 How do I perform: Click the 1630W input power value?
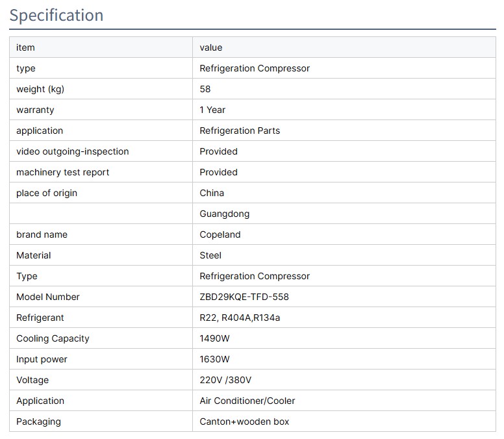tap(215, 359)
